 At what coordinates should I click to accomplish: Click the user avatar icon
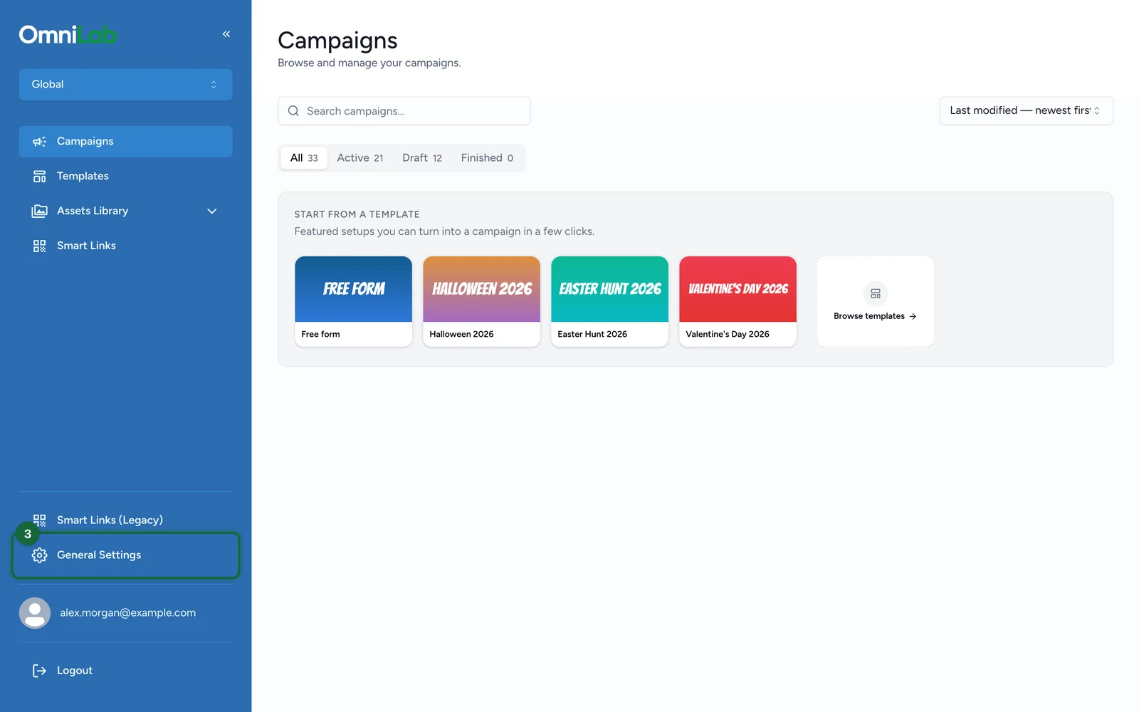pos(35,613)
